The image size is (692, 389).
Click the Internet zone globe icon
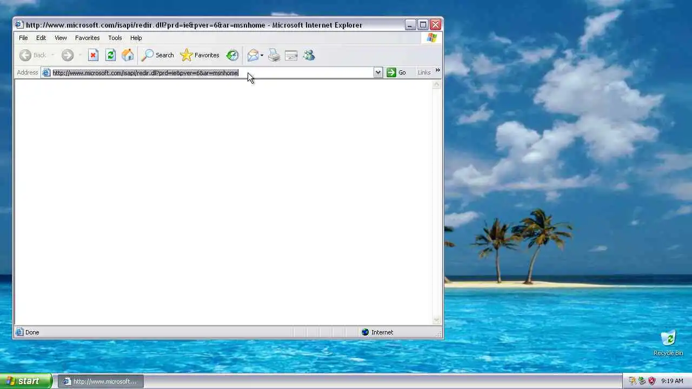click(x=365, y=332)
